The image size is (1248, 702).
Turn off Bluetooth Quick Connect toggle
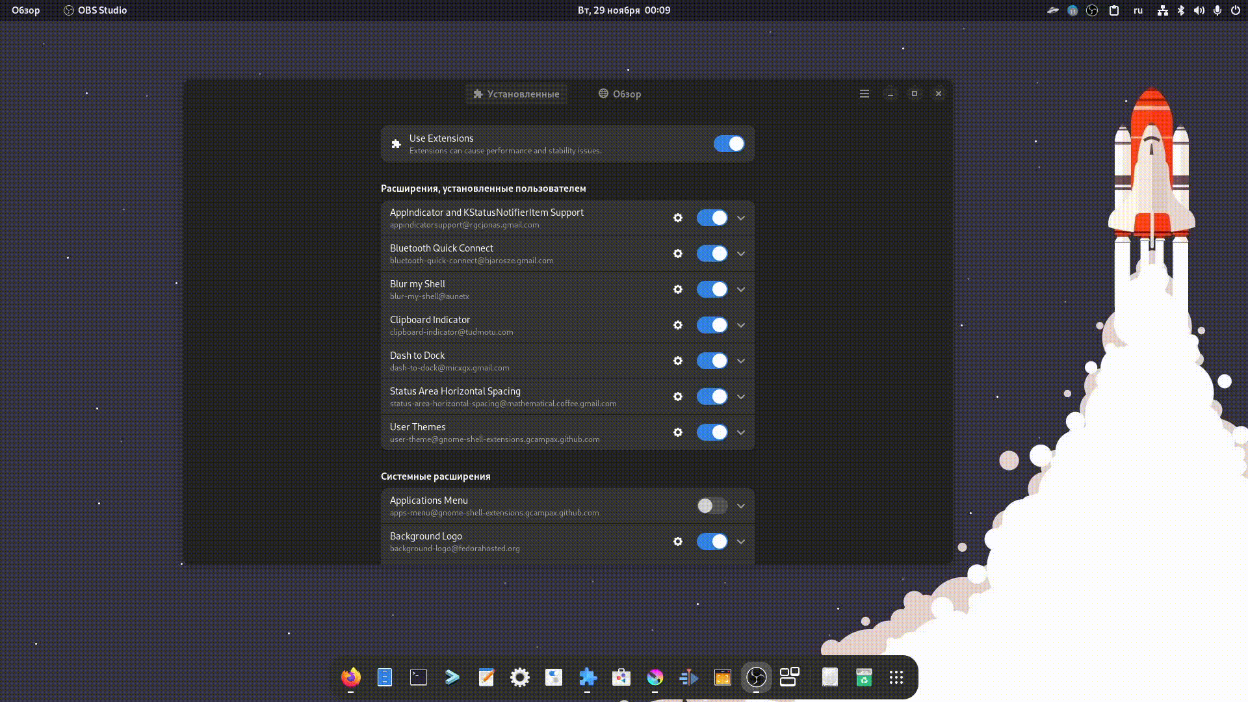[x=712, y=253]
